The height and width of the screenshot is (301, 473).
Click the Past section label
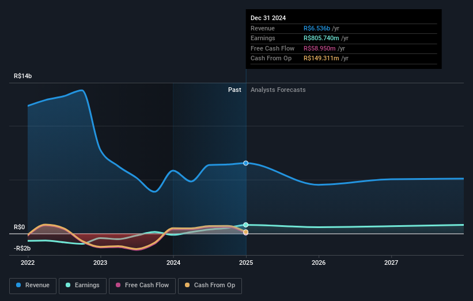234,90
